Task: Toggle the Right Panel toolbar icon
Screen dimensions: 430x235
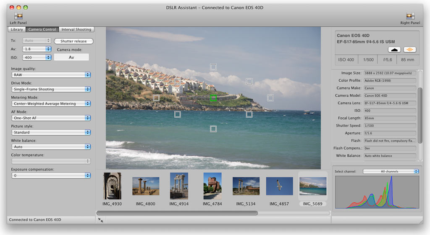Action: coord(410,16)
